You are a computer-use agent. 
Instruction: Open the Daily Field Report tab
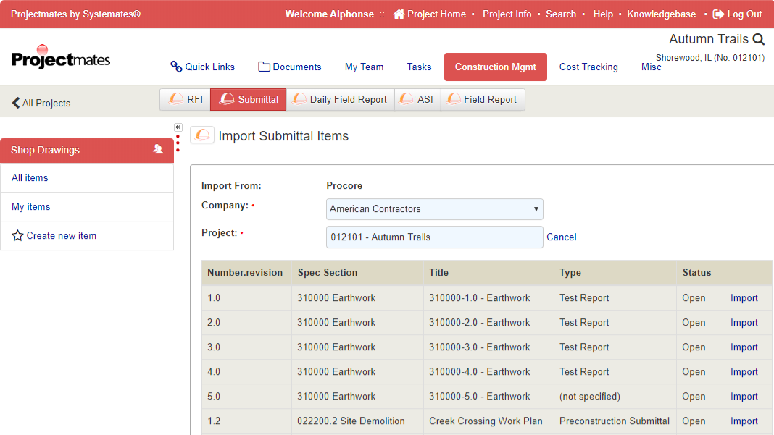(x=340, y=100)
